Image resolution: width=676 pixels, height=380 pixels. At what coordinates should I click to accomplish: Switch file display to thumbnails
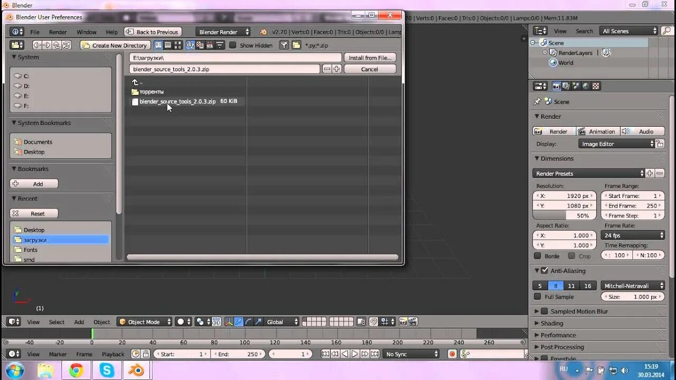point(177,45)
